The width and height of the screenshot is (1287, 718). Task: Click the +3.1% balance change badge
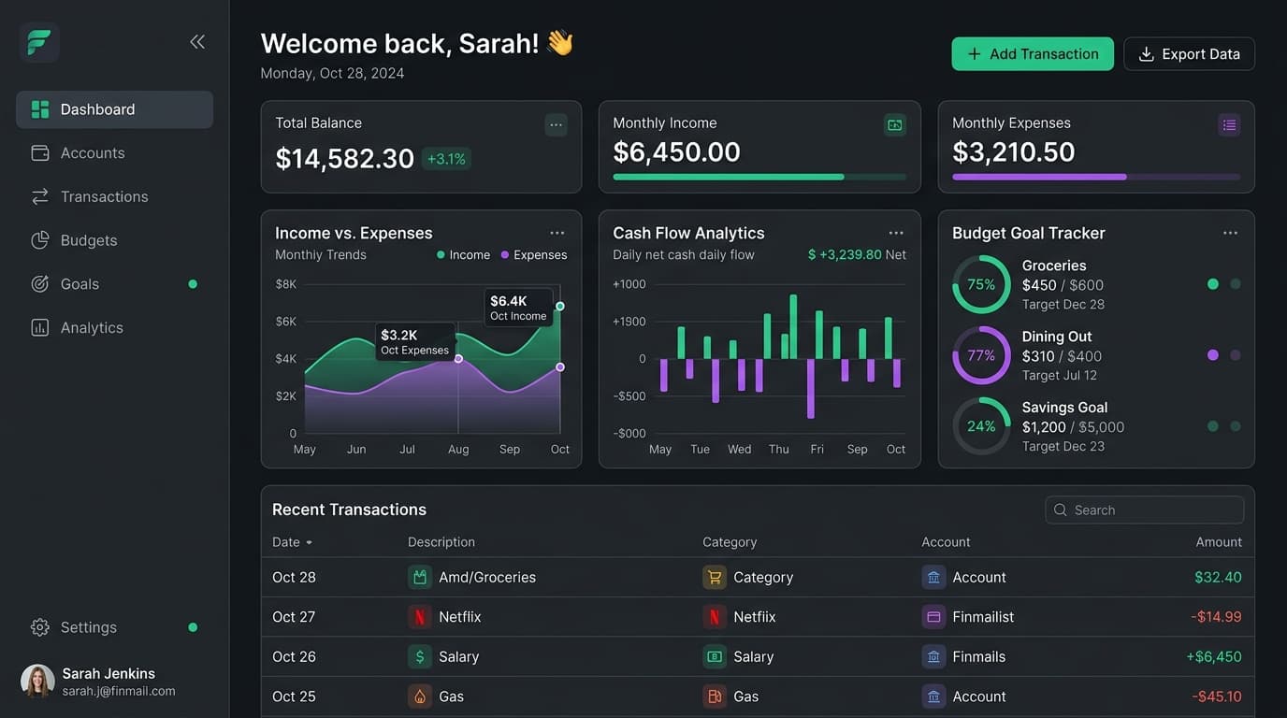446,159
